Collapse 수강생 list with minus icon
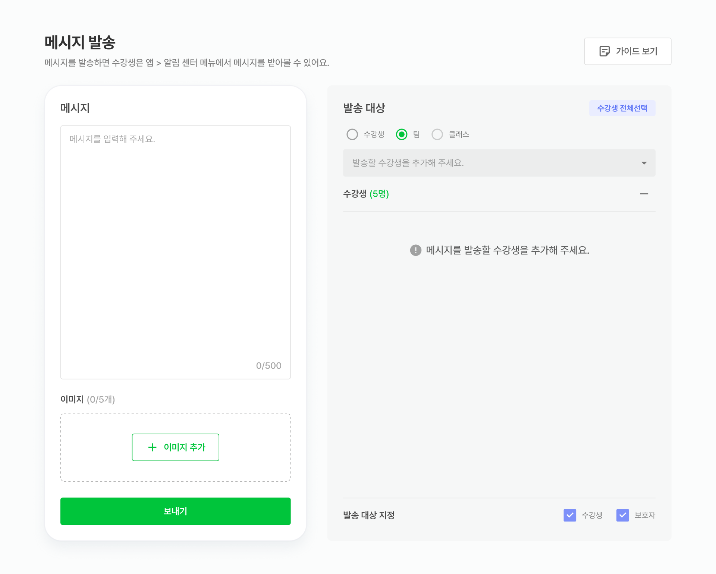716x574 pixels. [644, 194]
